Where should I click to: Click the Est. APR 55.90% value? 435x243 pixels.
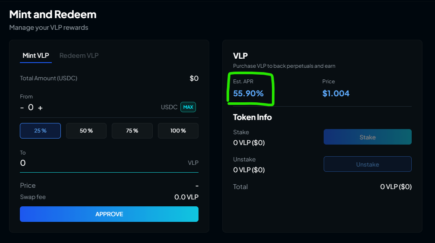click(248, 93)
